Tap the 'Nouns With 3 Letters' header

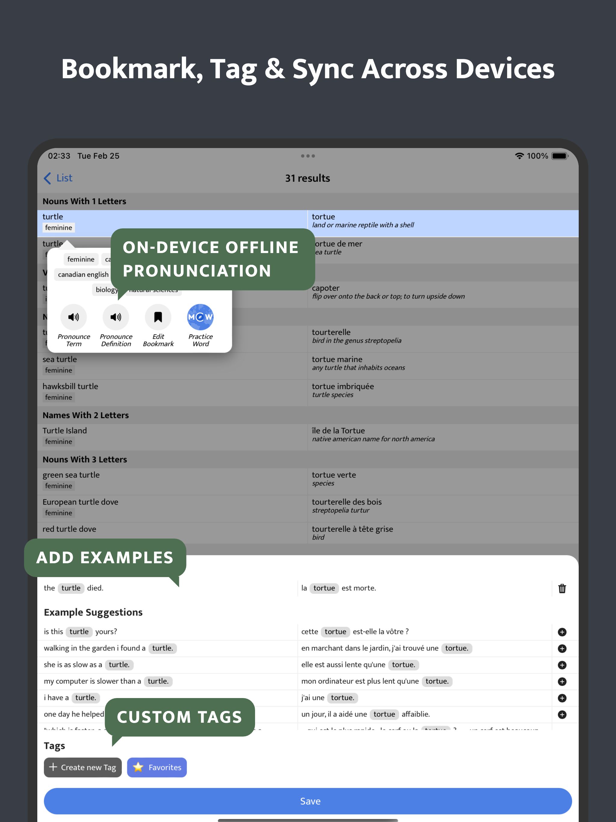coord(308,459)
